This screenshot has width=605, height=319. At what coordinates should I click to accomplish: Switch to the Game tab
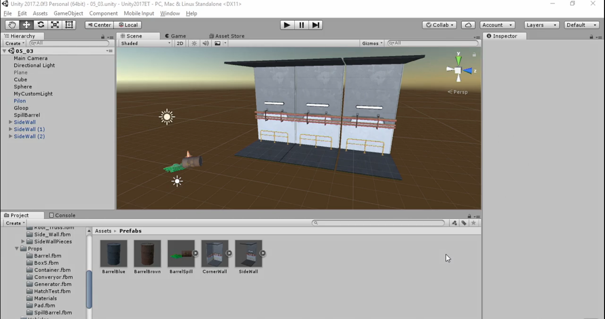click(x=176, y=36)
